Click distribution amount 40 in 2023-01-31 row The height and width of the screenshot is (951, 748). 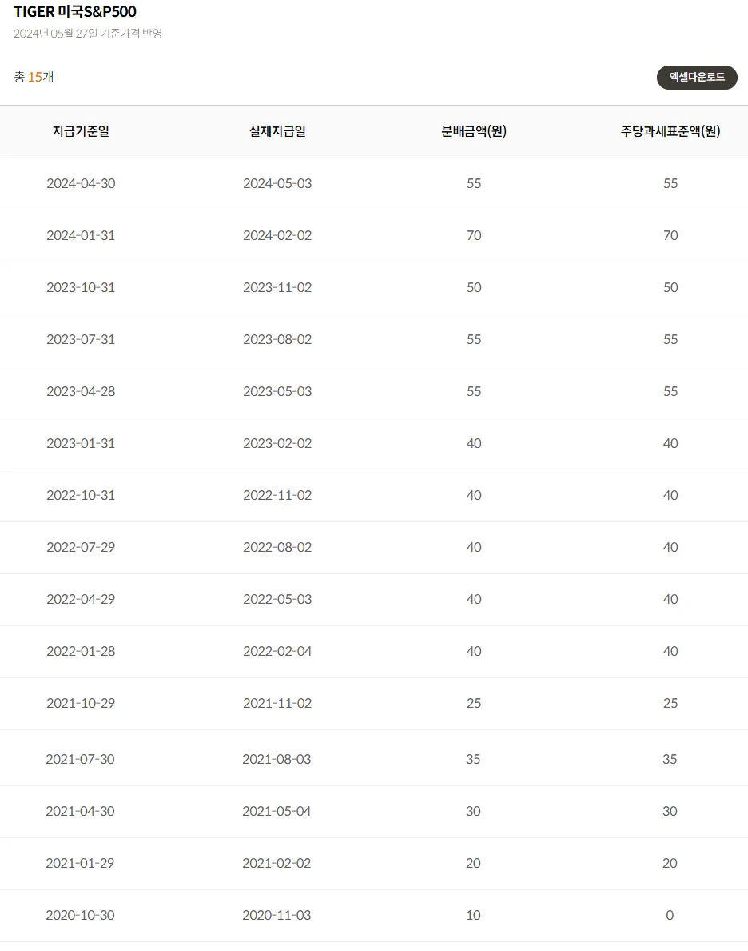474,443
